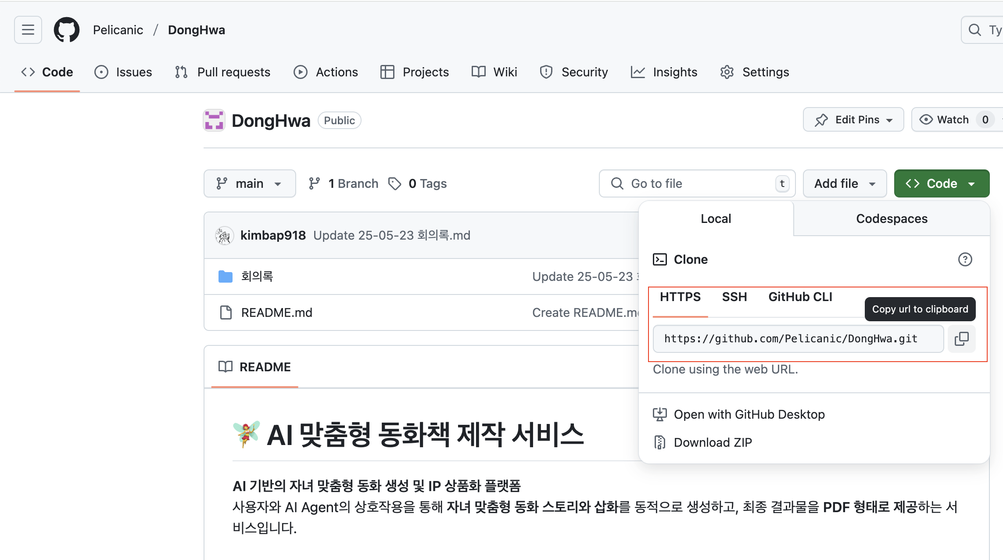Viewport: 1003px width, 560px height.
Task: Select the GitHub CLI clone option
Action: [800, 297]
